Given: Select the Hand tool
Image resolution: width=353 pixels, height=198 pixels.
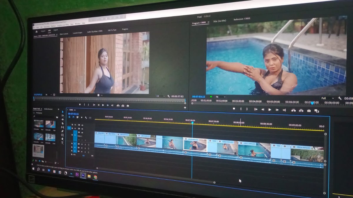Looking at the screenshot, I should pos(62,138).
